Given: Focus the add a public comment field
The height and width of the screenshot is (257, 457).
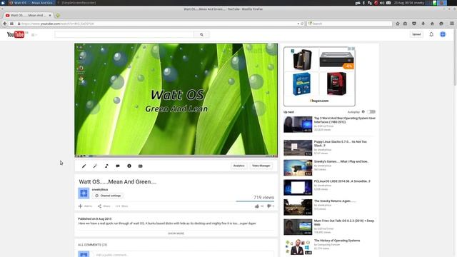Looking at the screenshot, I should click(184, 255).
